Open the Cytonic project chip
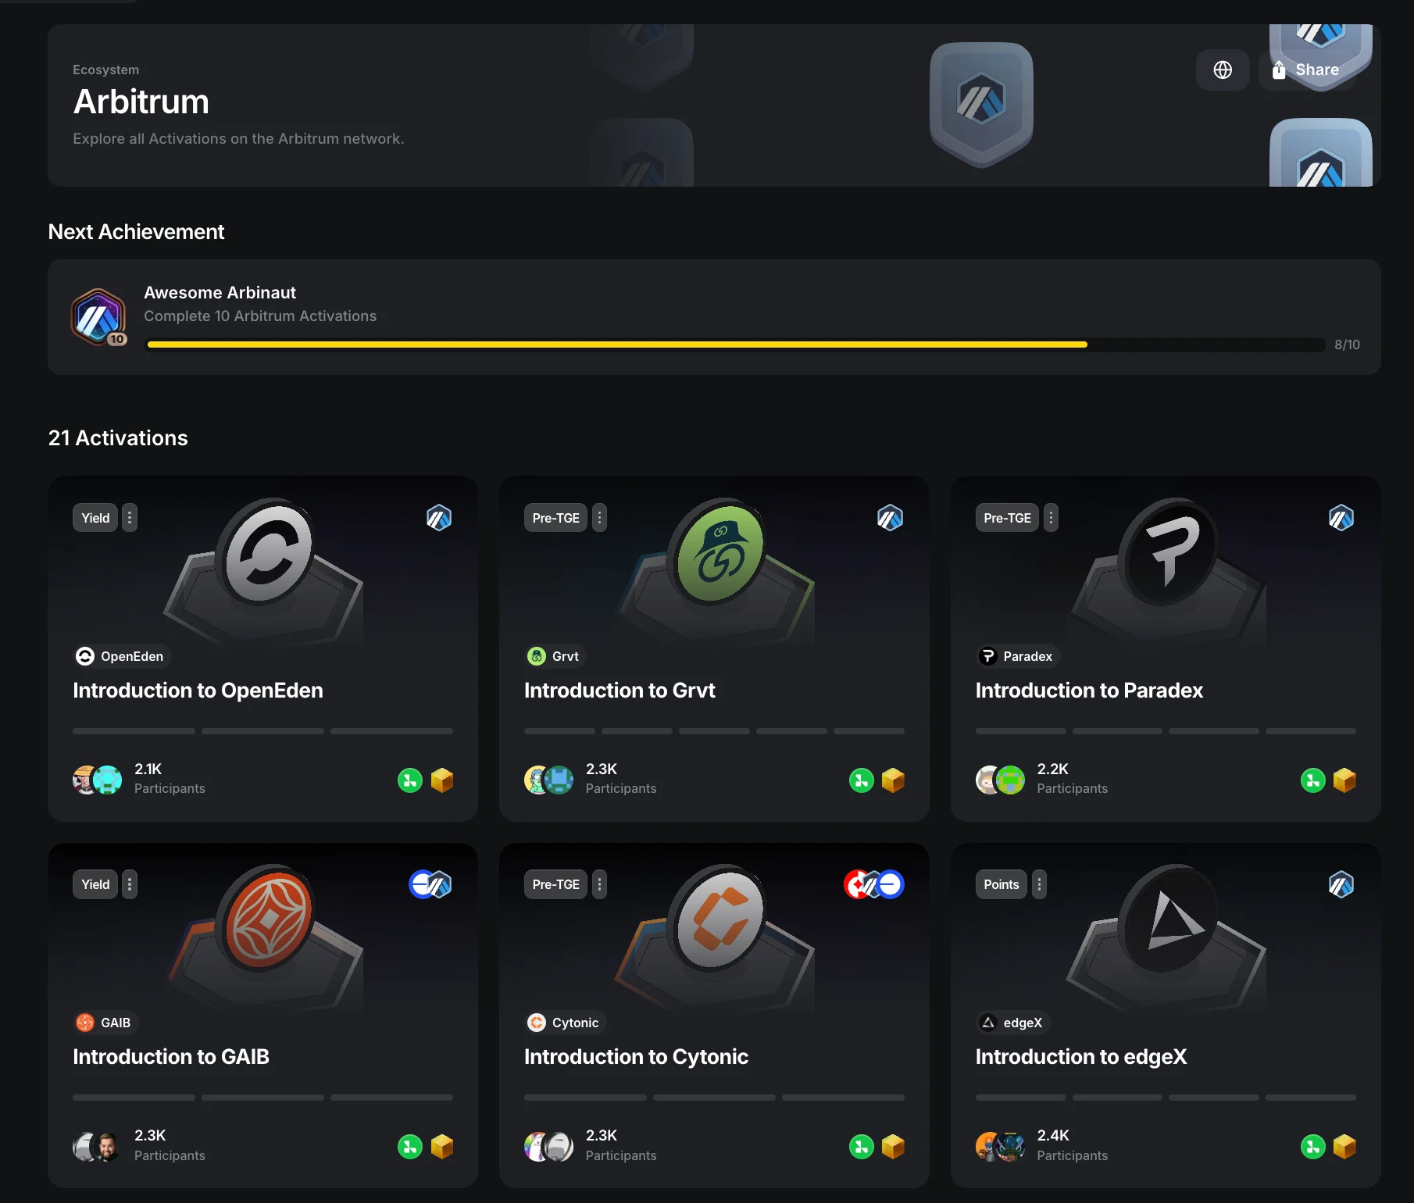The height and width of the screenshot is (1203, 1414). pyautogui.click(x=564, y=1023)
